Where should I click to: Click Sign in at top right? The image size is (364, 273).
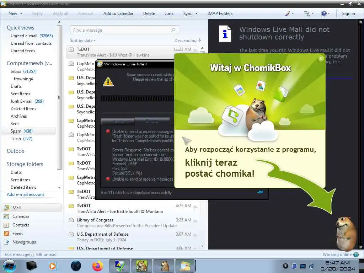pos(348,14)
